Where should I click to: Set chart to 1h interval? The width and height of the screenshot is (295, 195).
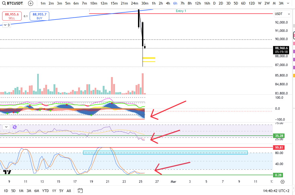click(154, 3)
